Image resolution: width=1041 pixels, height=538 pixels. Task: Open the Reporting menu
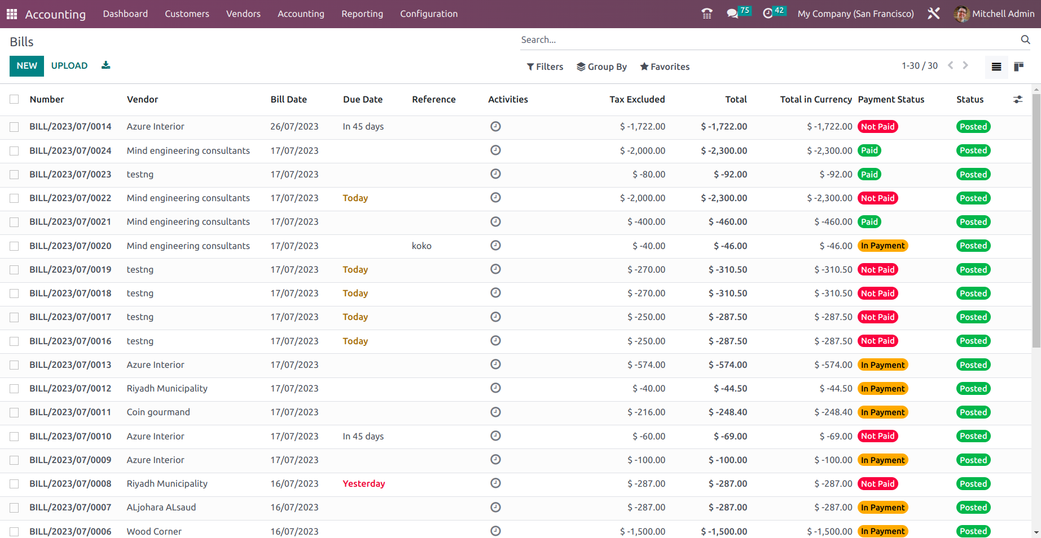pos(362,14)
